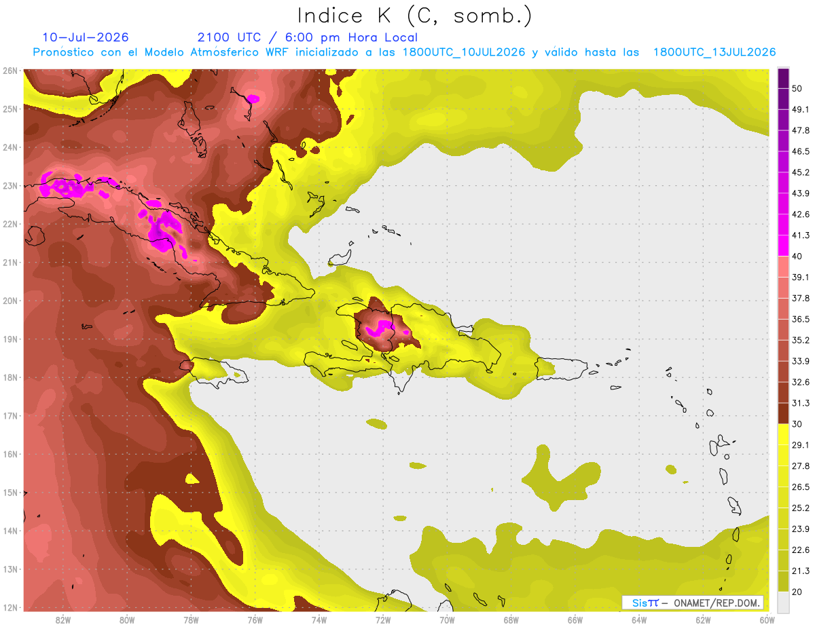Click the '22N' latitude axis label

tap(10, 224)
